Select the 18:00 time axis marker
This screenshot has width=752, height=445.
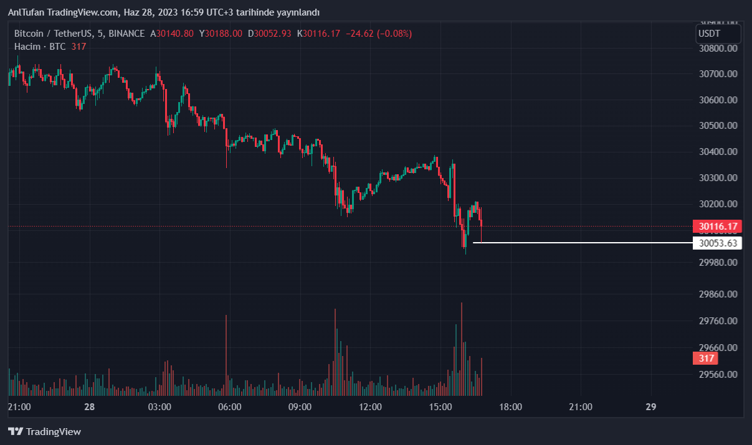pos(511,407)
